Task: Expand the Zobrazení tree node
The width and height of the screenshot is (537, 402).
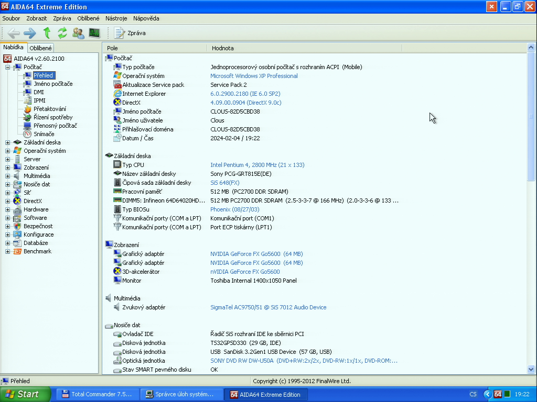Action: pos(7,167)
